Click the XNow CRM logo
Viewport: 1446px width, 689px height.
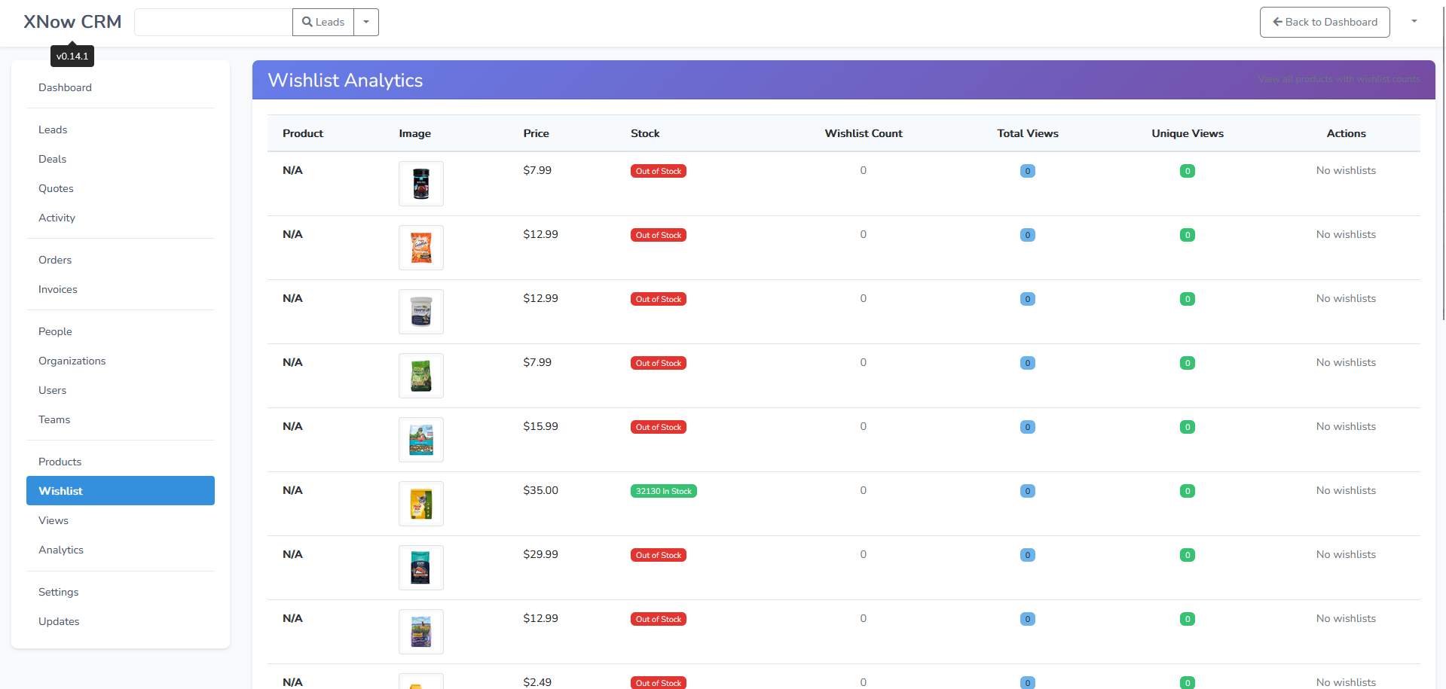pyautogui.click(x=72, y=21)
